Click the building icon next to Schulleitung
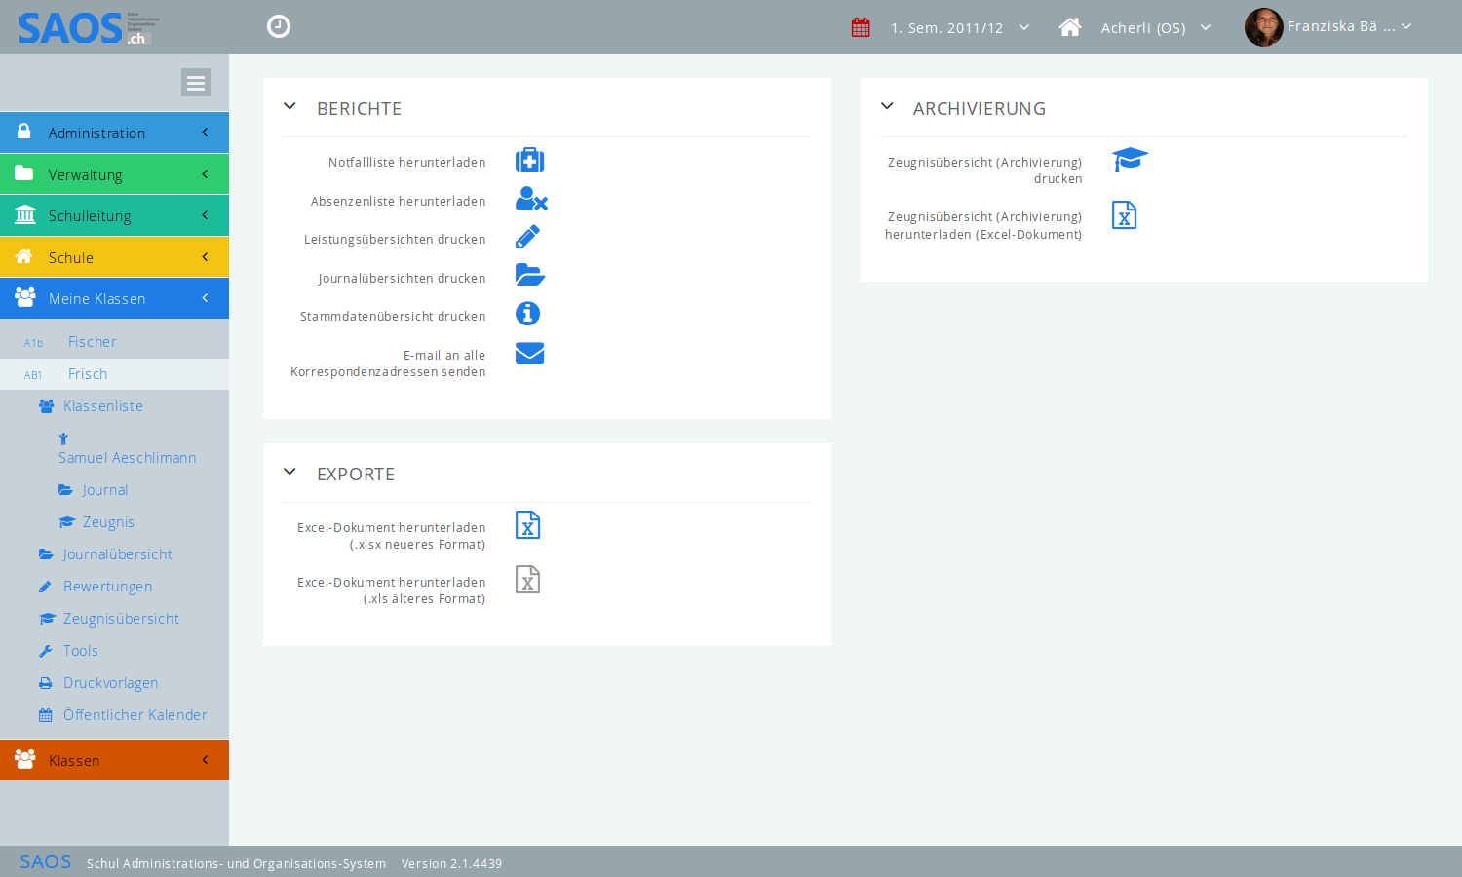1462x877 pixels. pos(25,215)
